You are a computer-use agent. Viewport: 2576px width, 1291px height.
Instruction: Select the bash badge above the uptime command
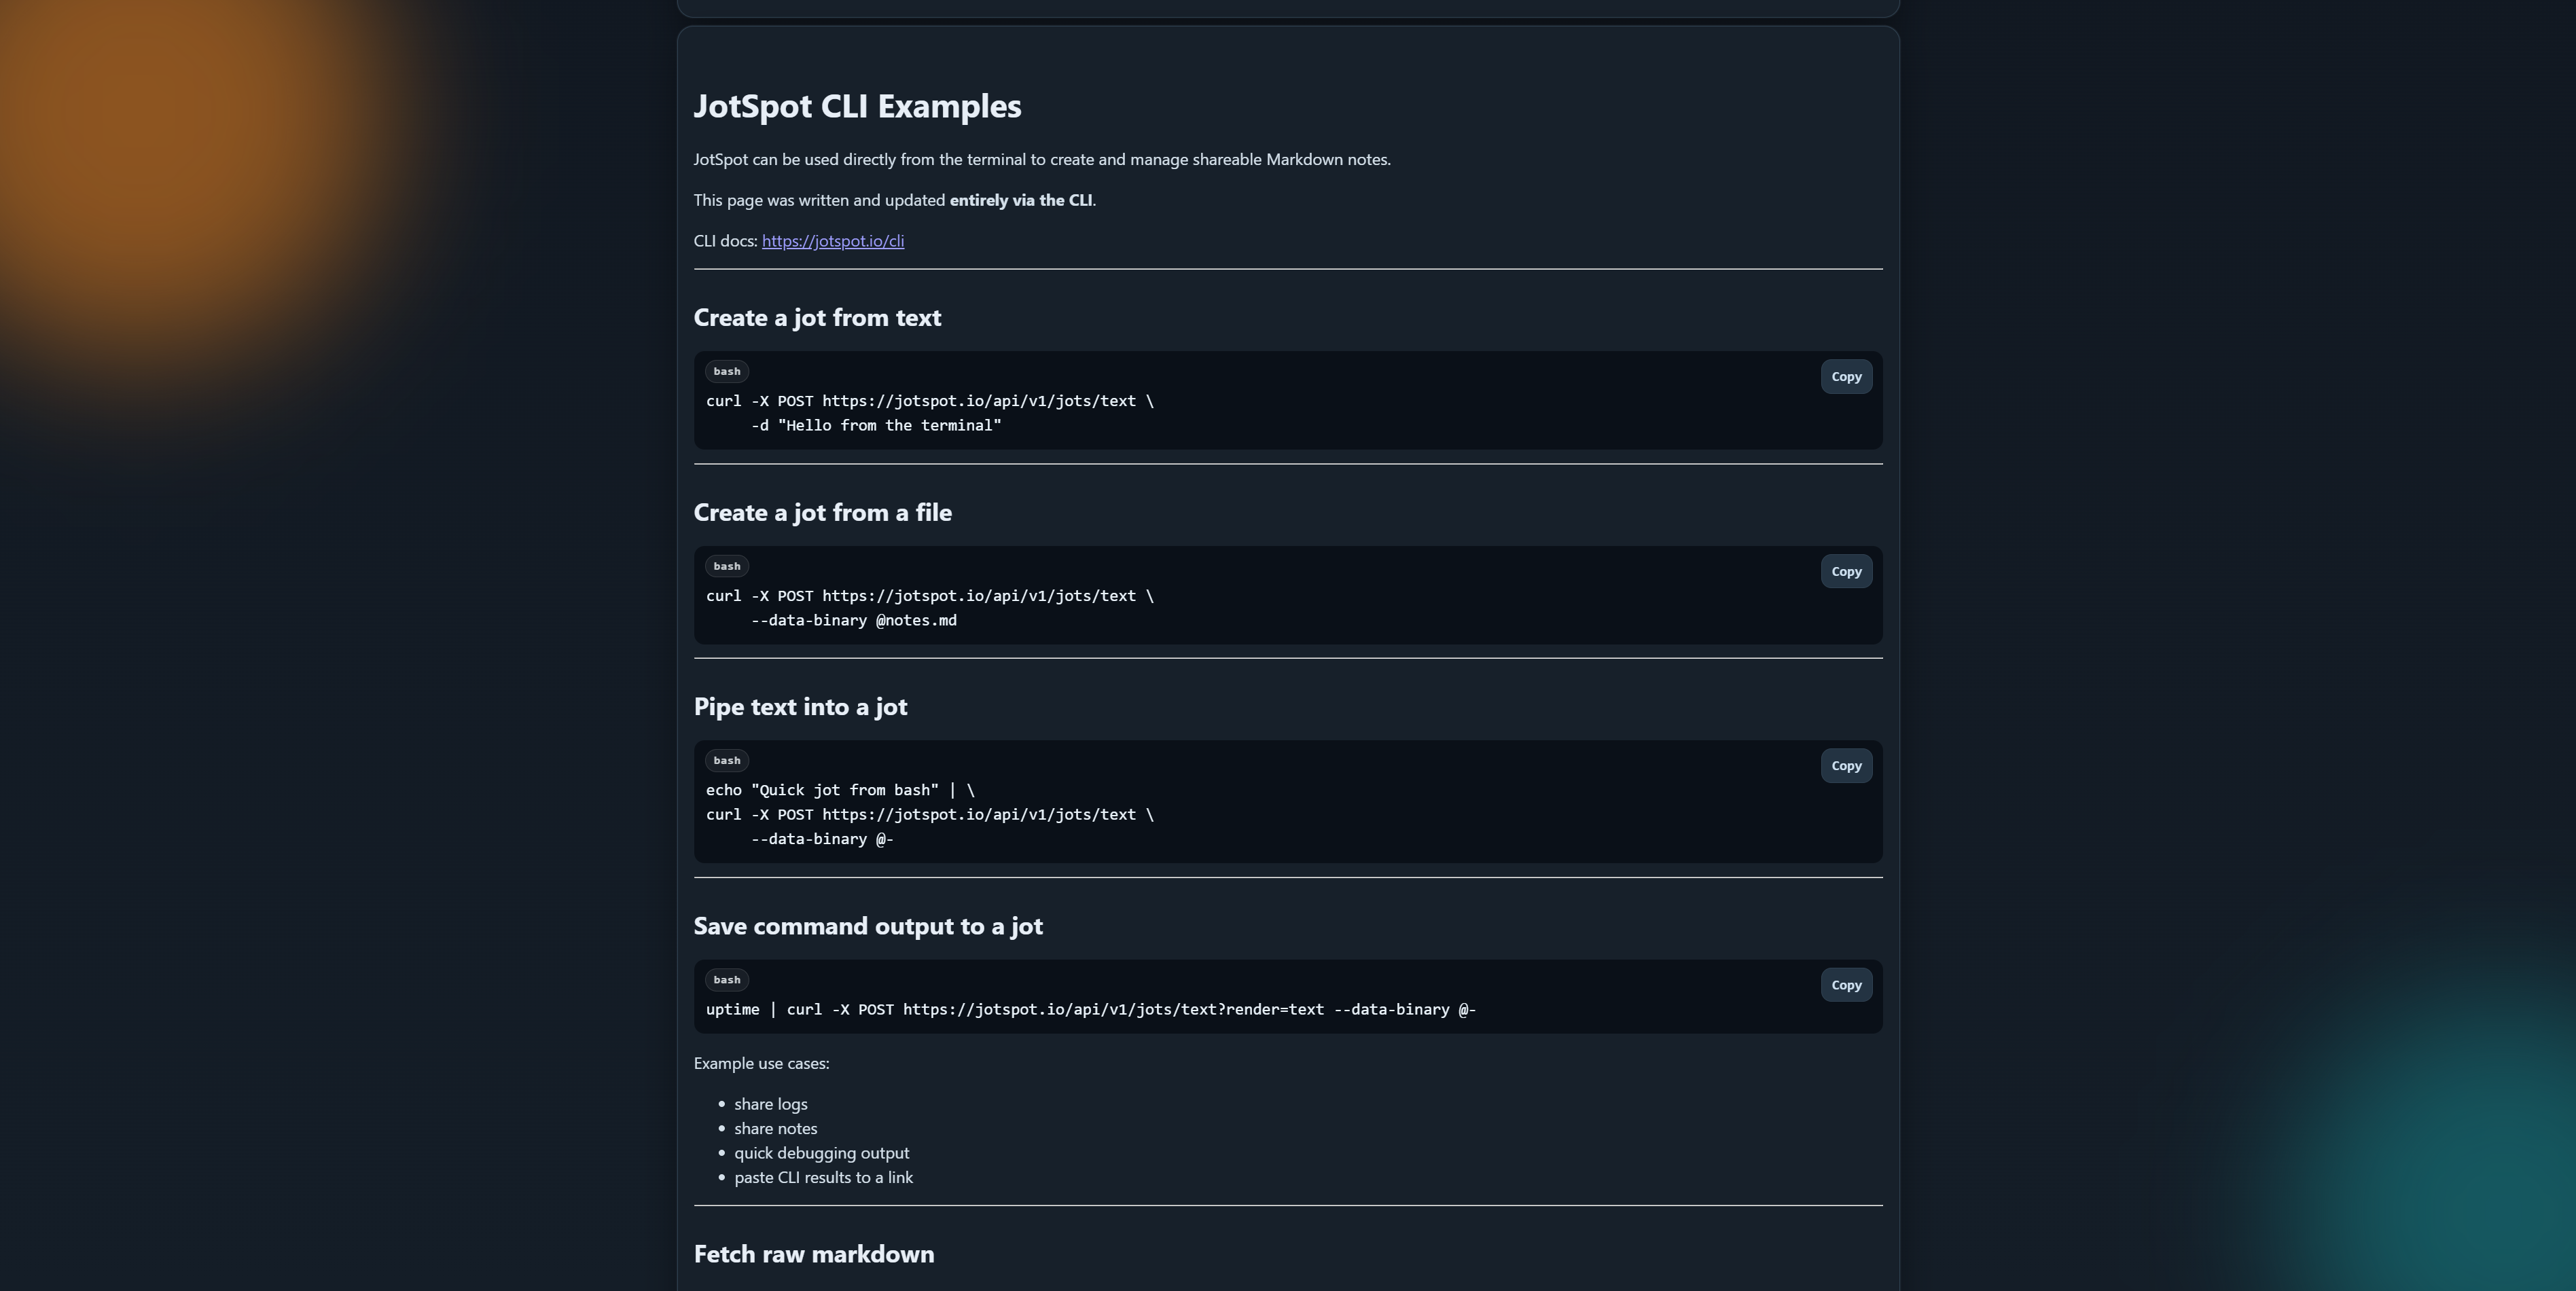coord(726,979)
